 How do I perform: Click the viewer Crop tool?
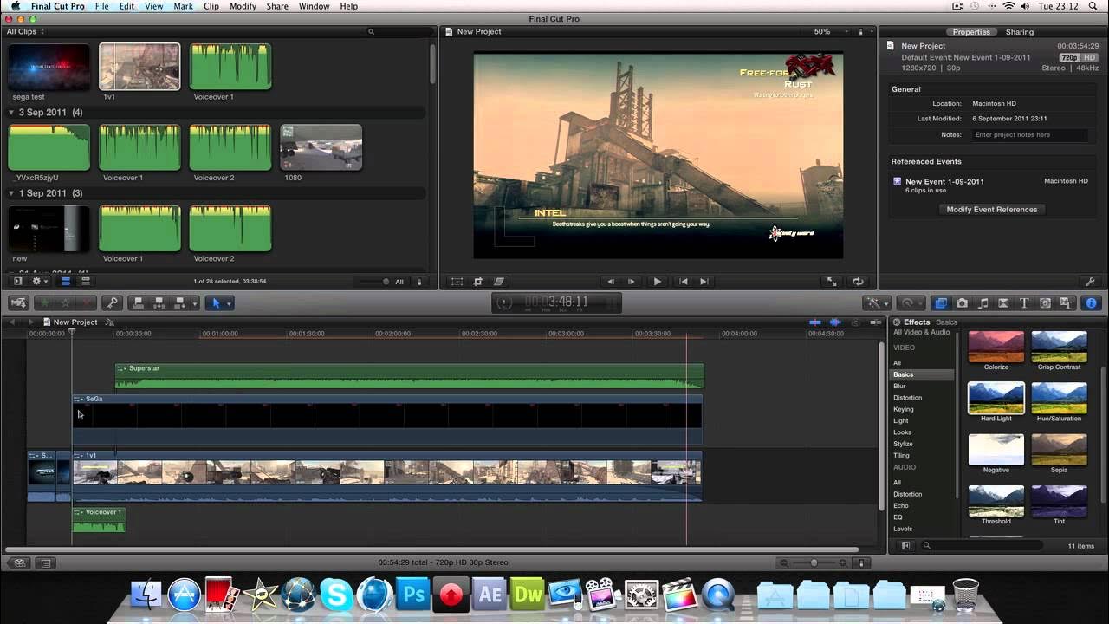[x=478, y=282]
